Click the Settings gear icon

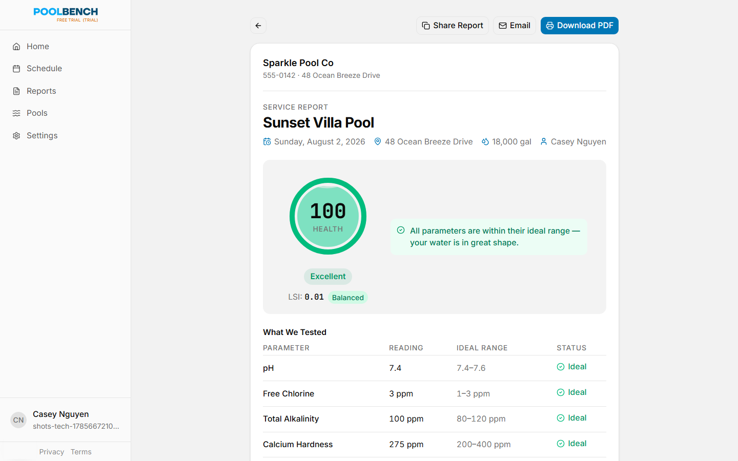click(16, 136)
